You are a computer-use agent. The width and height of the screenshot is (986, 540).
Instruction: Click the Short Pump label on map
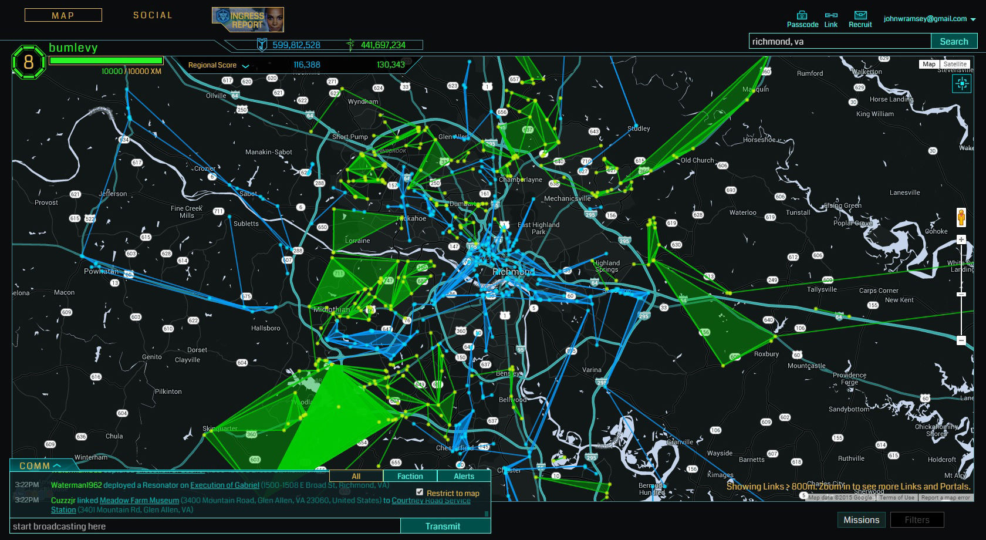tap(350, 137)
